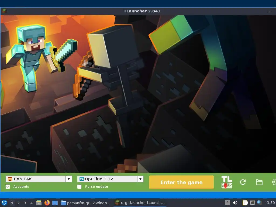Viewport: 276px width, 207px height.
Task: Switch to workspace 1
Action: pyautogui.click(x=12, y=203)
